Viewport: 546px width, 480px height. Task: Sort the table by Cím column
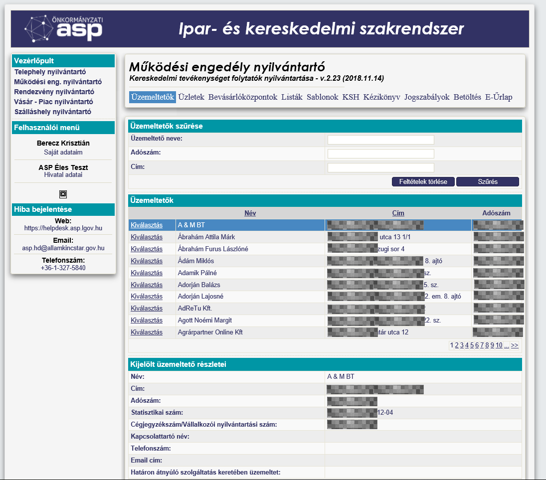pos(398,213)
